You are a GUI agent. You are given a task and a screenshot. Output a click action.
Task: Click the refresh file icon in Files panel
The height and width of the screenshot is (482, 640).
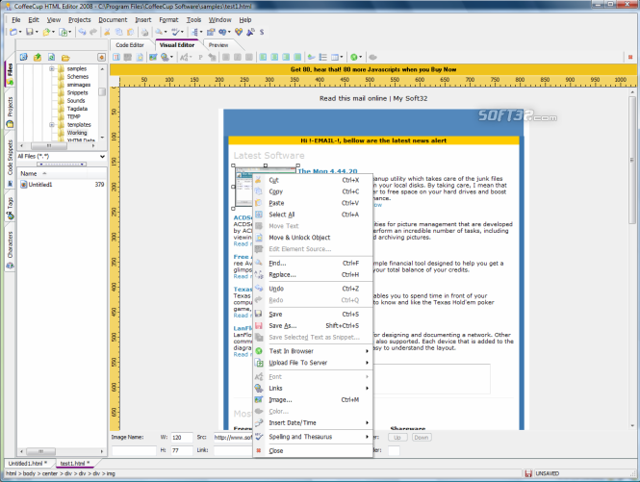coord(51,57)
